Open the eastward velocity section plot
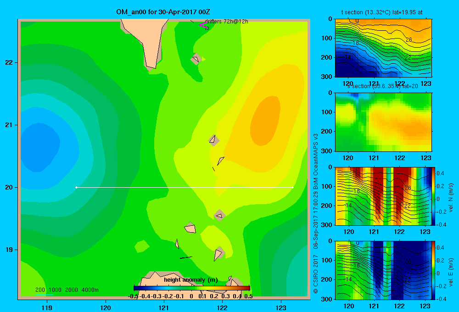Image resolution: width=459 pixels, height=312 pixels. pyautogui.click(x=383, y=270)
